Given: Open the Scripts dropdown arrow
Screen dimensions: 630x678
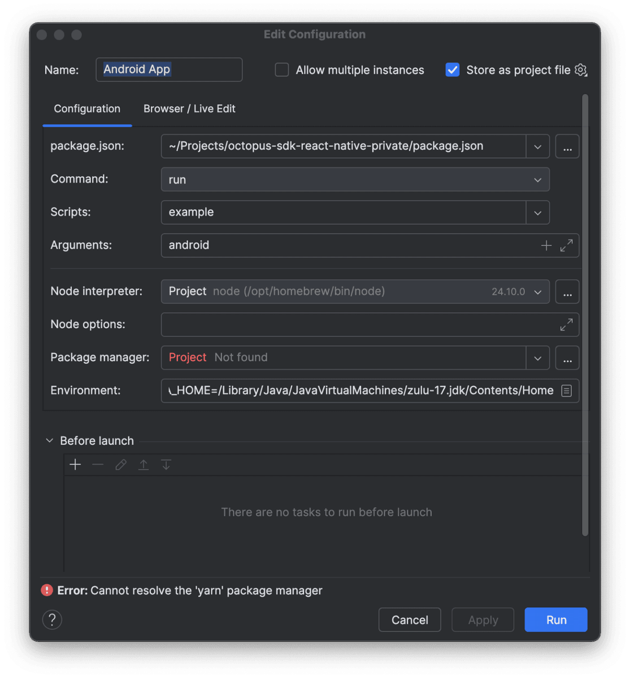Looking at the screenshot, I should pyautogui.click(x=537, y=212).
